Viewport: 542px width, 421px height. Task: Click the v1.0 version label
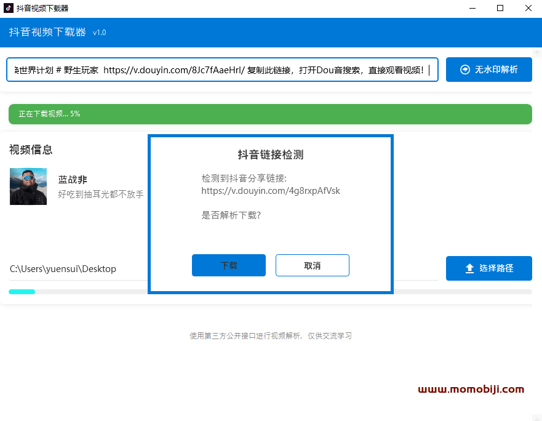pos(99,33)
